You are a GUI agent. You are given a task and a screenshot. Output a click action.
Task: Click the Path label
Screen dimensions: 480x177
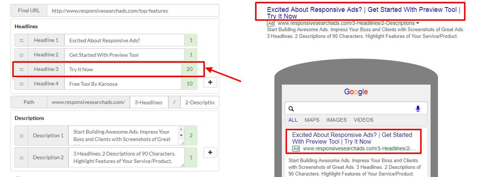click(29, 102)
